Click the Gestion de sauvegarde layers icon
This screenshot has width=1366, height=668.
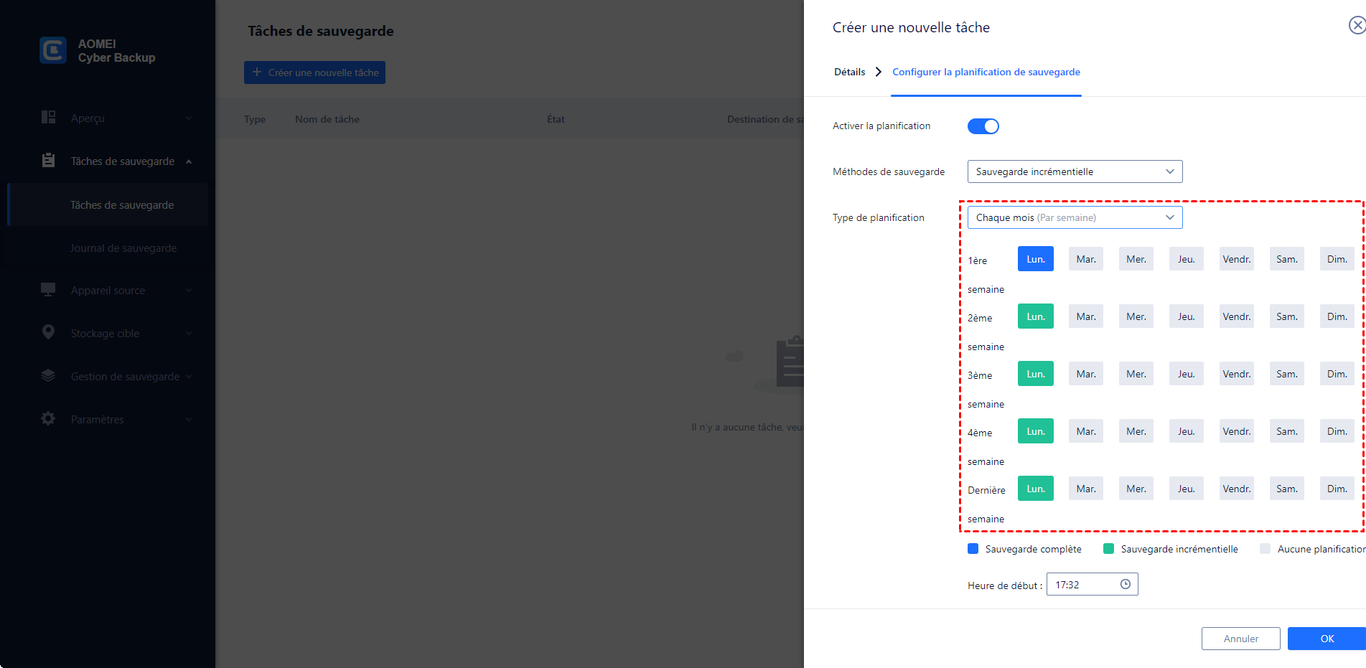coord(48,376)
